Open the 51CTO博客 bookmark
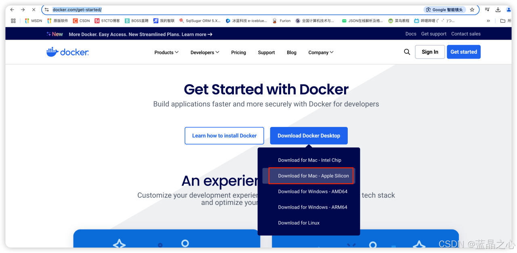The height and width of the screenshot is (253, 517). click(x=107, y=21)
